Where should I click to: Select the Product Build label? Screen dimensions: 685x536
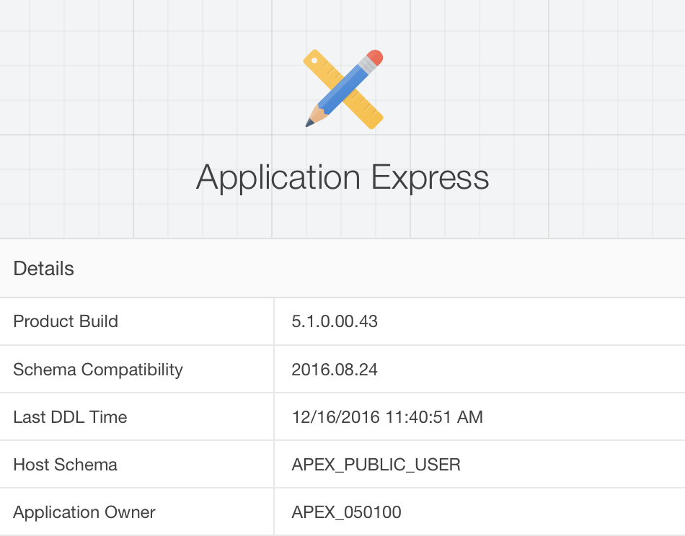coord(66,321)
